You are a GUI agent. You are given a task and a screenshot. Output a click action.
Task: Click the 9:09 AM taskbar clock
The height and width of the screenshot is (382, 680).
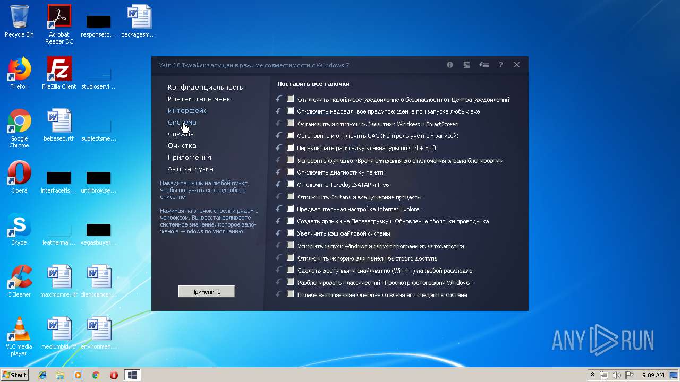point(653,375)
